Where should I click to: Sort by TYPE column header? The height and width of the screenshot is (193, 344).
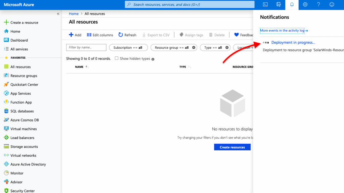click(182, 67)
